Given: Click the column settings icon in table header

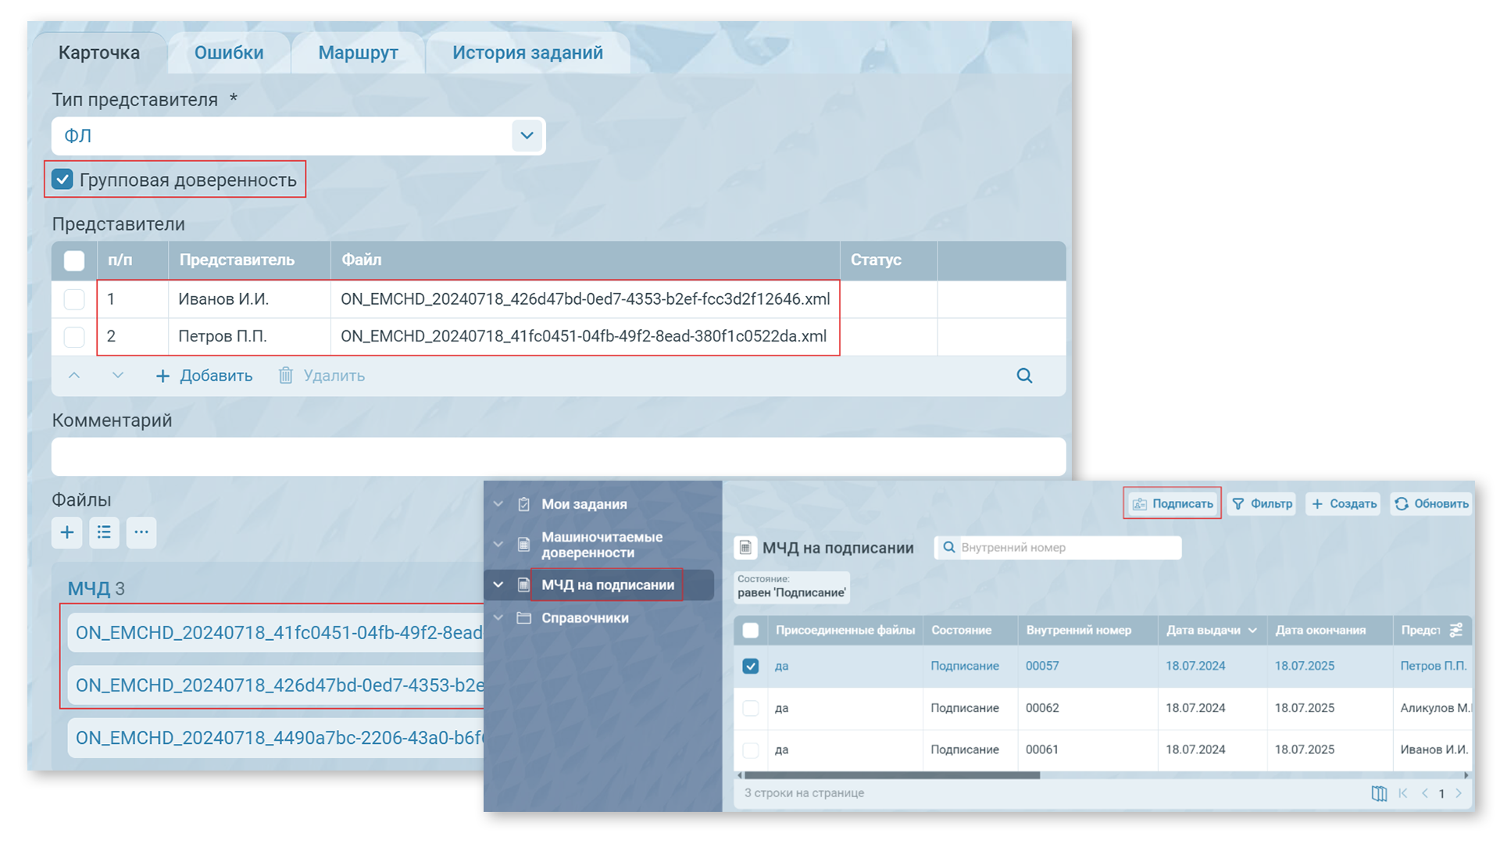Looking at the screenshot, I should [x=1456, y=630].
